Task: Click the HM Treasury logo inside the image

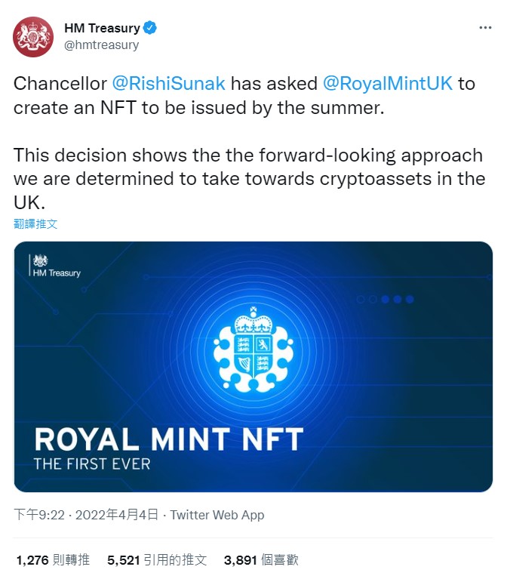Action: pyautogui.click(x=57, y=266)
